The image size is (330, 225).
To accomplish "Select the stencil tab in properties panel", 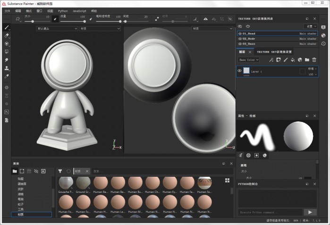I will click(x=256, y=156).
